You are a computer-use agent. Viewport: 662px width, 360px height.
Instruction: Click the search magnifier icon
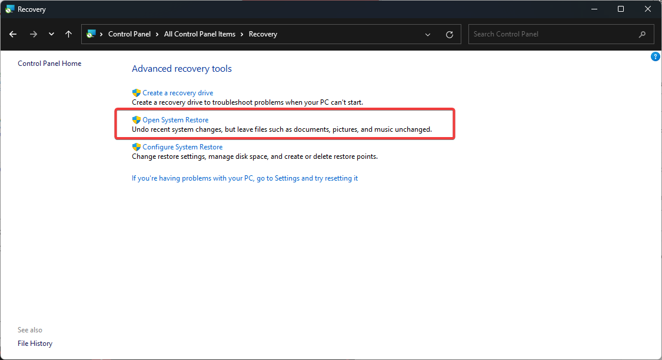point(642,34)
